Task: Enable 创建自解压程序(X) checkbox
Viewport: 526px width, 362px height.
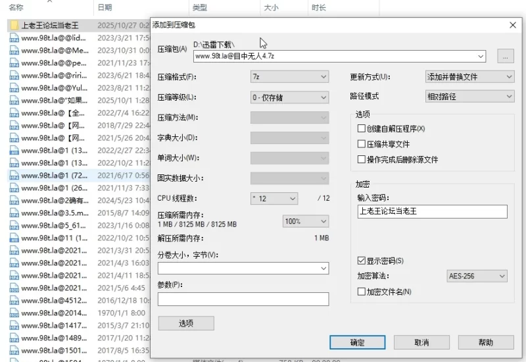Action: pos(361,128)
